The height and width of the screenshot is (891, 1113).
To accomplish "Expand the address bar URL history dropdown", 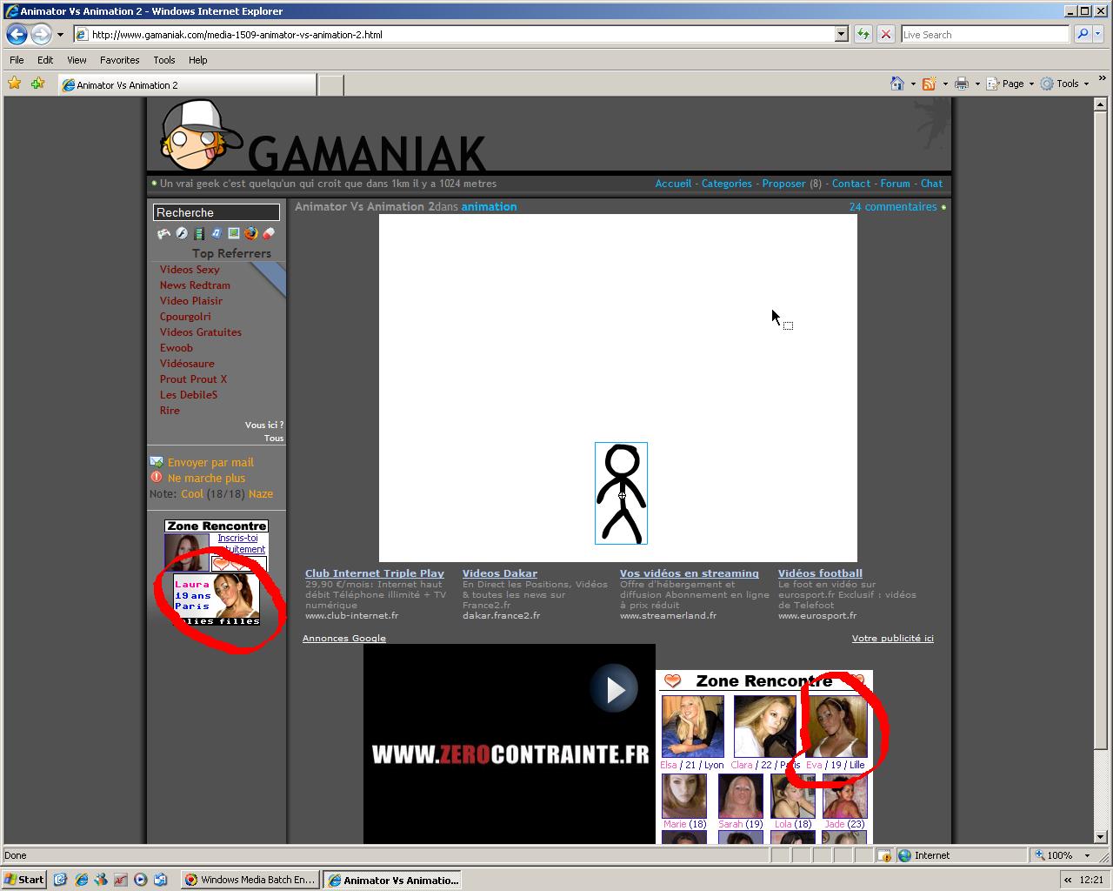I will point(841,34).
